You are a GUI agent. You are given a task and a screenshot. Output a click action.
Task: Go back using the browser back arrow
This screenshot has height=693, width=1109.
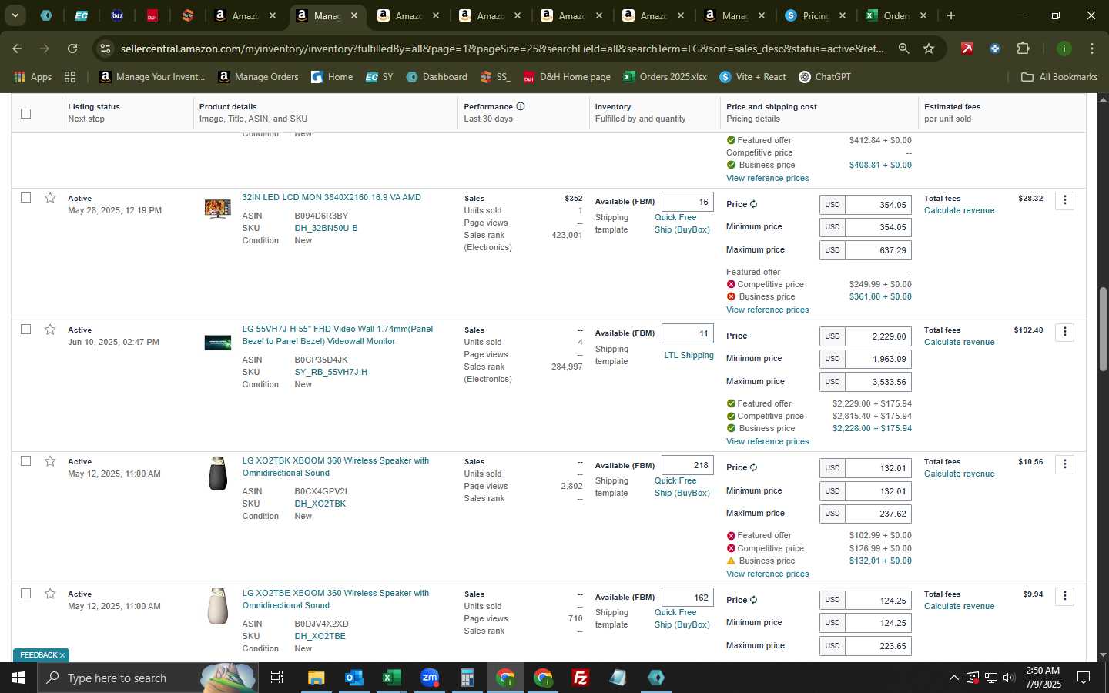coord(17,49)
